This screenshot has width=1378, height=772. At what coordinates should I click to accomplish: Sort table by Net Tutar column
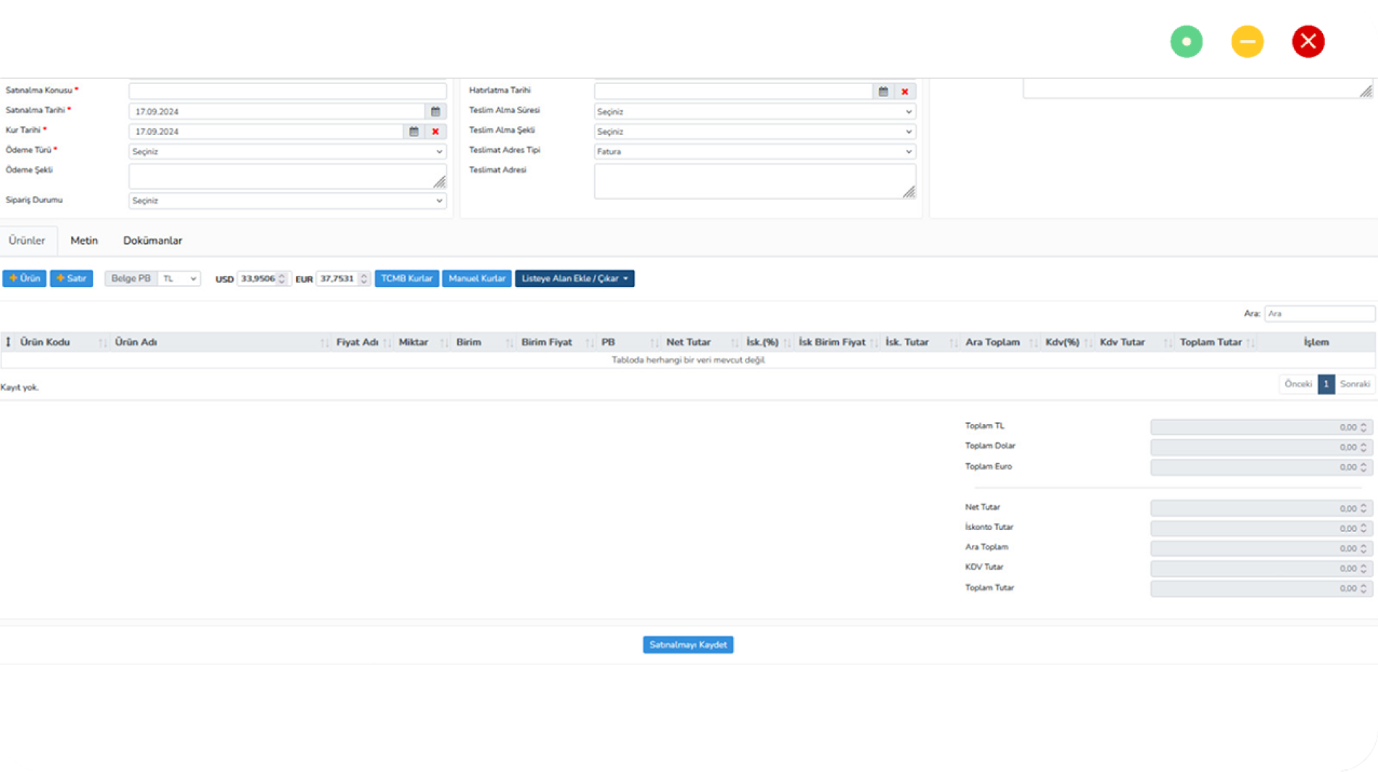pos(701,342)
